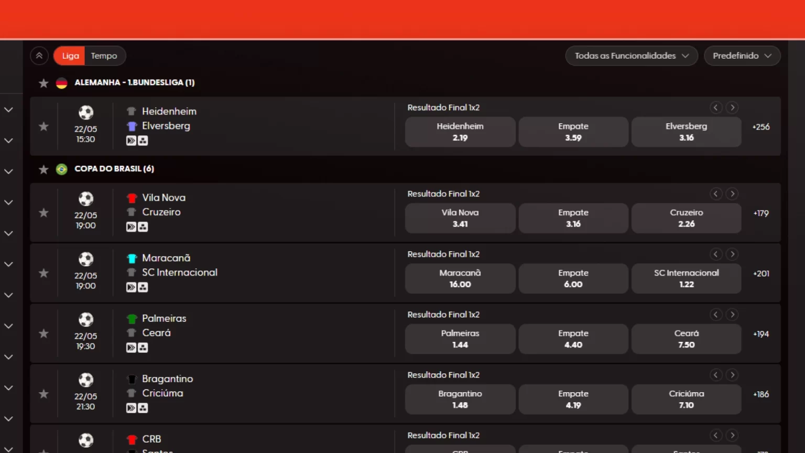Open the CRB team name
Viewport: 805px width, 453px height.
pyautogui.click(x=151, y=439)
